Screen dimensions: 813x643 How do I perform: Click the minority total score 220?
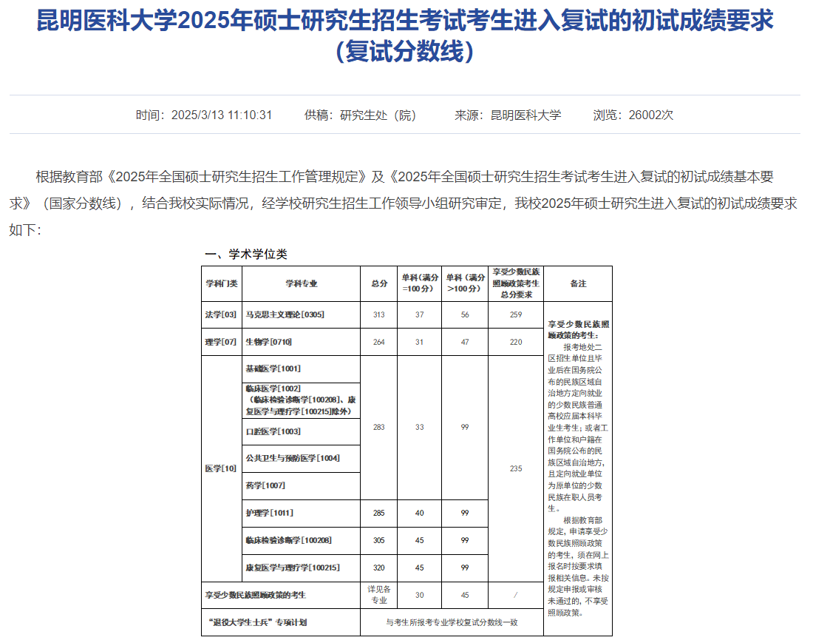click(516, 342)
